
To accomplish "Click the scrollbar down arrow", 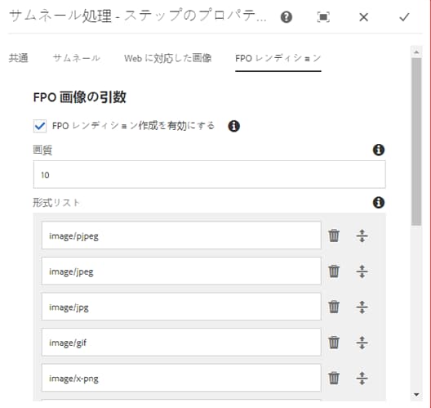I will point(416,395).
